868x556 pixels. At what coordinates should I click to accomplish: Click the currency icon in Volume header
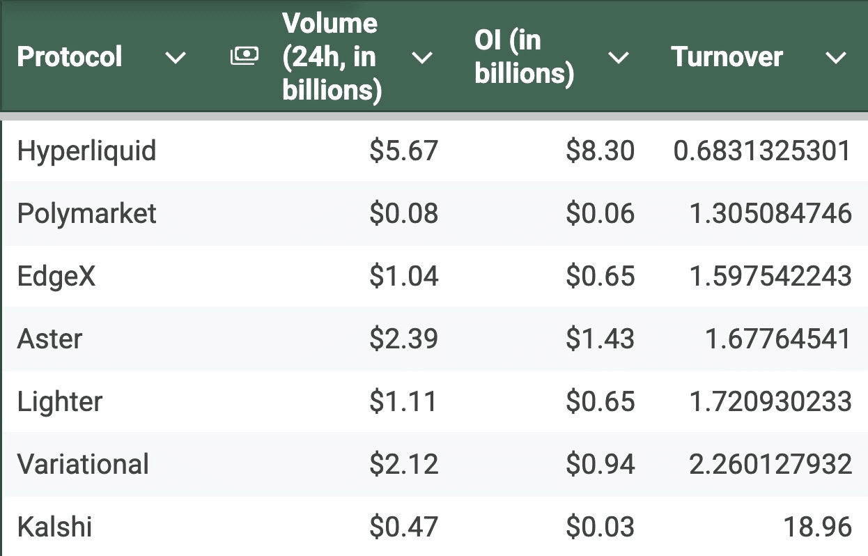245,56
